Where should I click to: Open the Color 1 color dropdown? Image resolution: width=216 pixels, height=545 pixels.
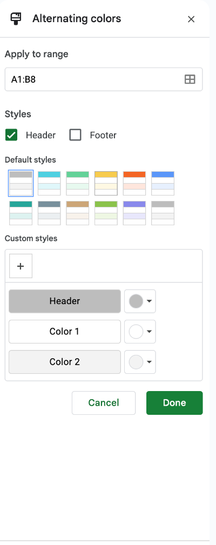[x=140, y=332]
